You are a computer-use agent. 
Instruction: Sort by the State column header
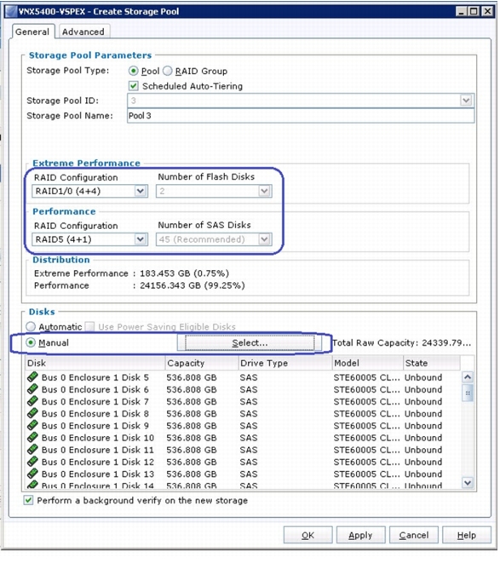click(x=432, y=363)
